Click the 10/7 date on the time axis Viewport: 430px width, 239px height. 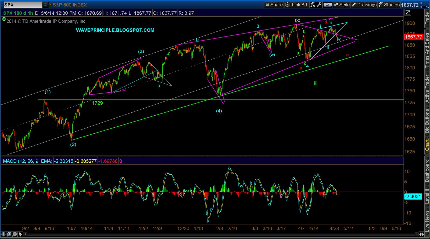71,229
